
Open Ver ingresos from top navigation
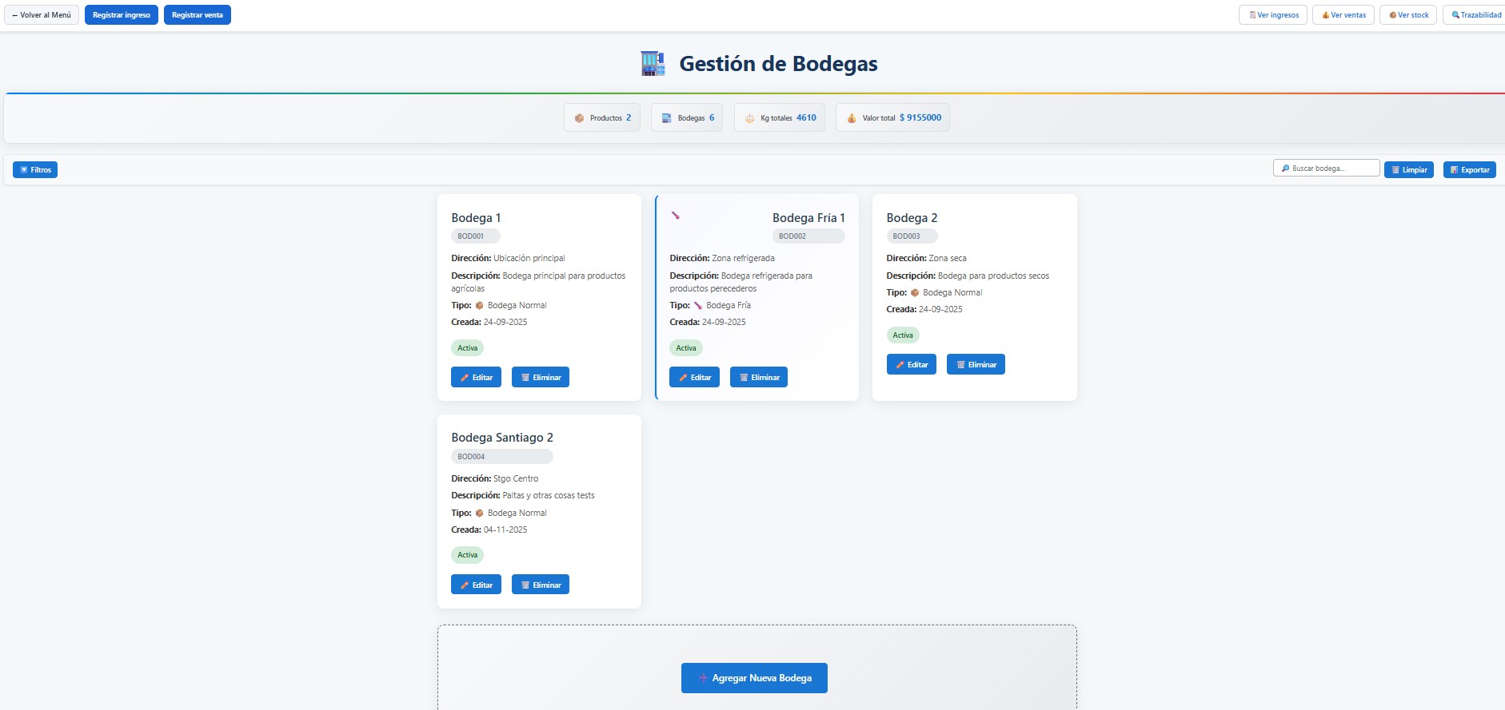pos(1273,15)
